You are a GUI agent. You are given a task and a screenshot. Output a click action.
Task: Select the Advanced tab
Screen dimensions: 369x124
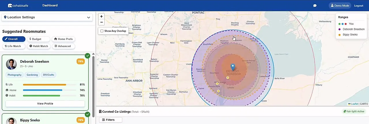tap(63, 46)
